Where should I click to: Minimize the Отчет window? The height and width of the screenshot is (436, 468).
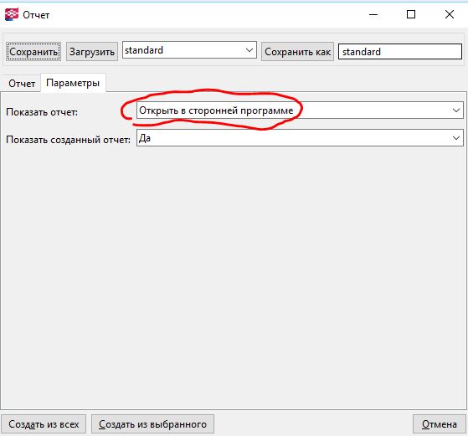pyautogui.click(x=373, y=14)
